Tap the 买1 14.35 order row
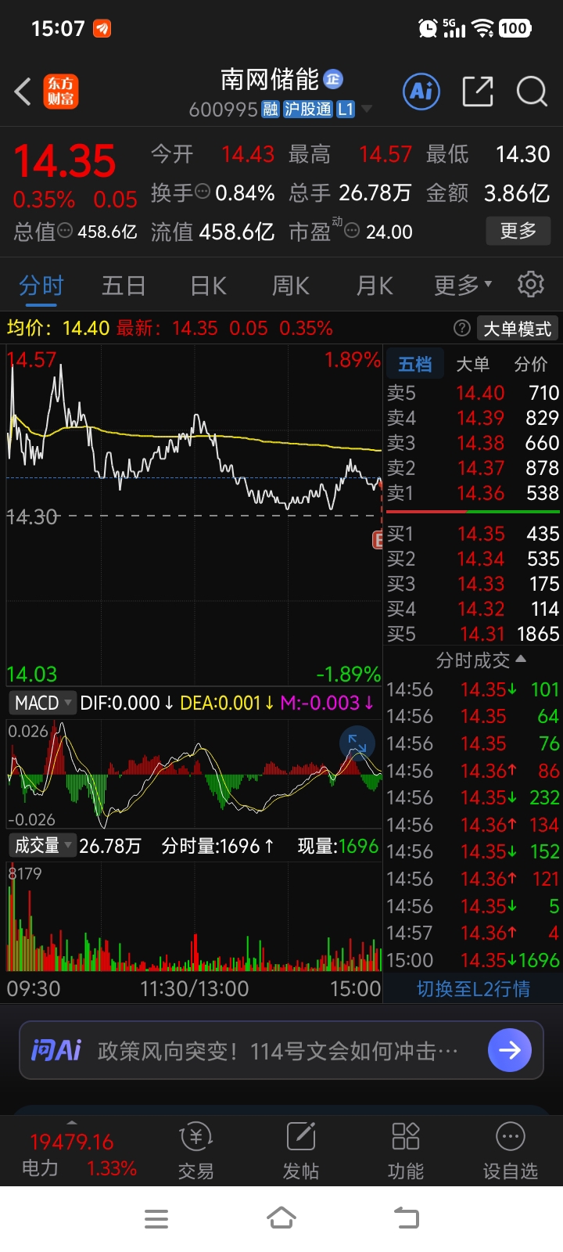The height and width of the screenshot is (1252, 563). pyautogui.click(x=473, y=534)
